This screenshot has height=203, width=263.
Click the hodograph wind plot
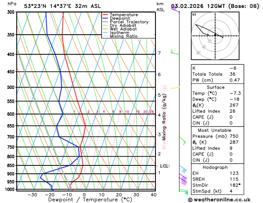click(215, 36)
